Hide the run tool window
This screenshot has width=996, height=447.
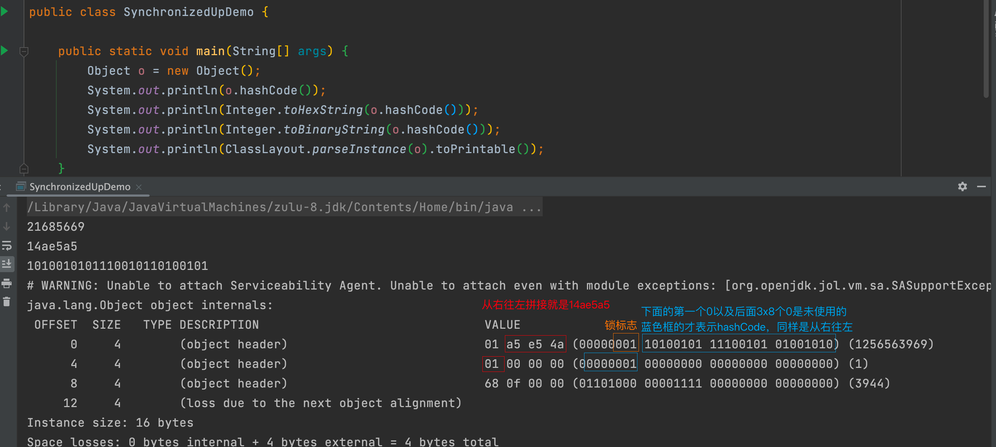pos(981,186)
